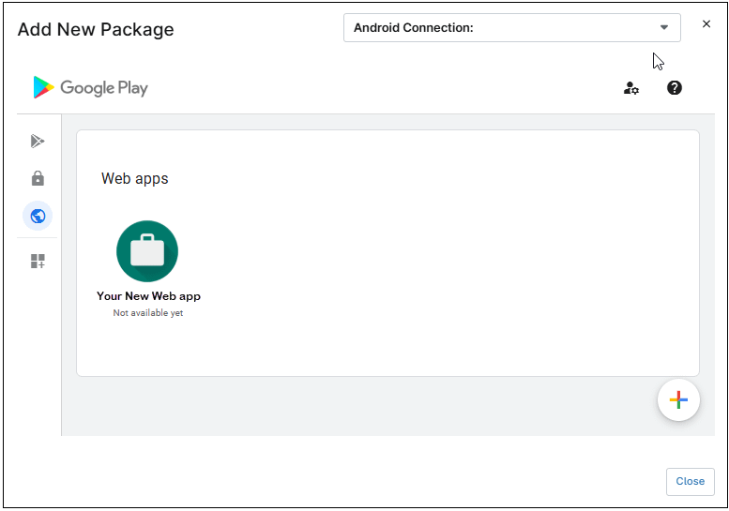Click the 'Add New Package' title text
This screenshot has width=729, height=511.
[96, 30]
